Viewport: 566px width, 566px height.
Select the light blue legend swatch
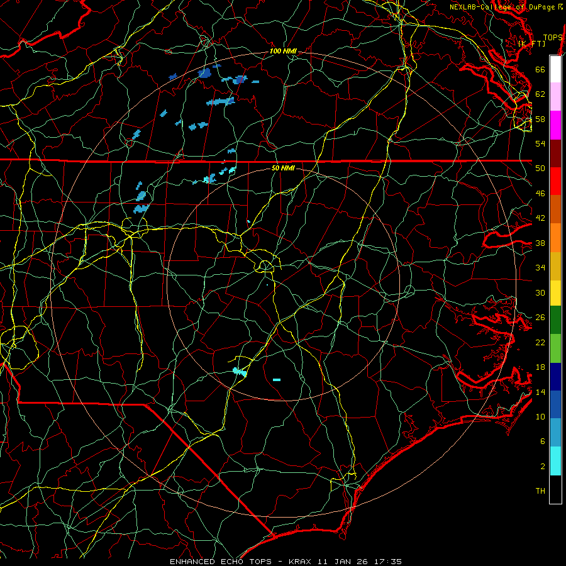tap(555, 433)
